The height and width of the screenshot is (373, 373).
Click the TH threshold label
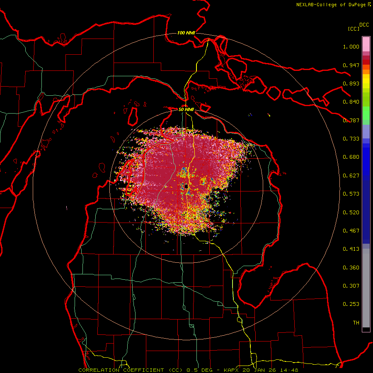click(356, 323)
